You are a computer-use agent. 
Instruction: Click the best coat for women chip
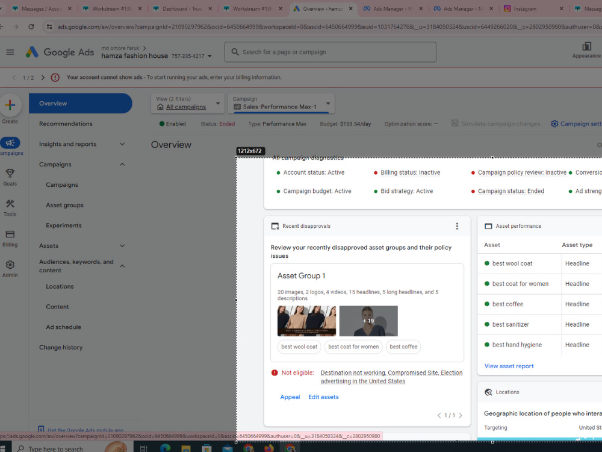point(353,347)
